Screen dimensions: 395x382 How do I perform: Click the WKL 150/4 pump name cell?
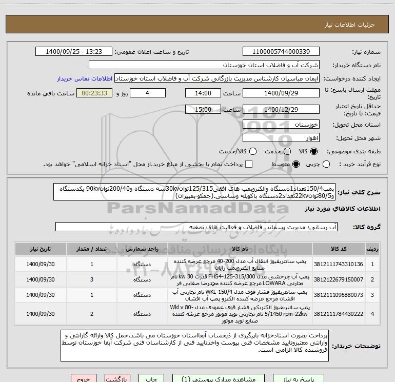point(240,295)
